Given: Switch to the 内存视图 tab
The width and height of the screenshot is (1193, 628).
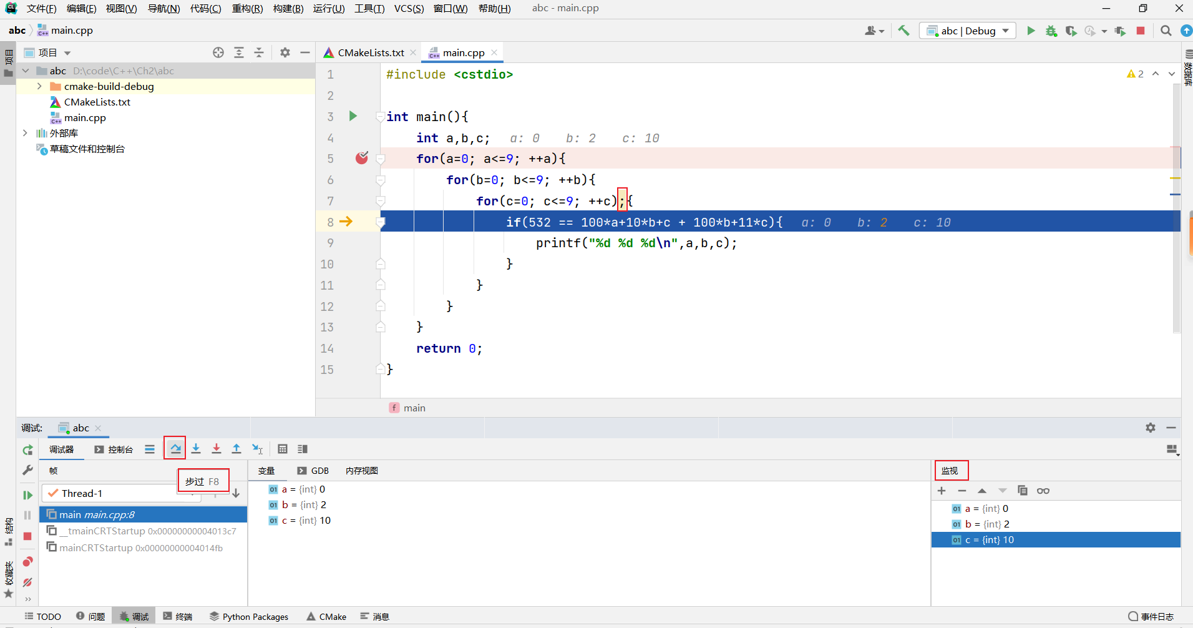Looking at the screenshot, I should 362,471.
